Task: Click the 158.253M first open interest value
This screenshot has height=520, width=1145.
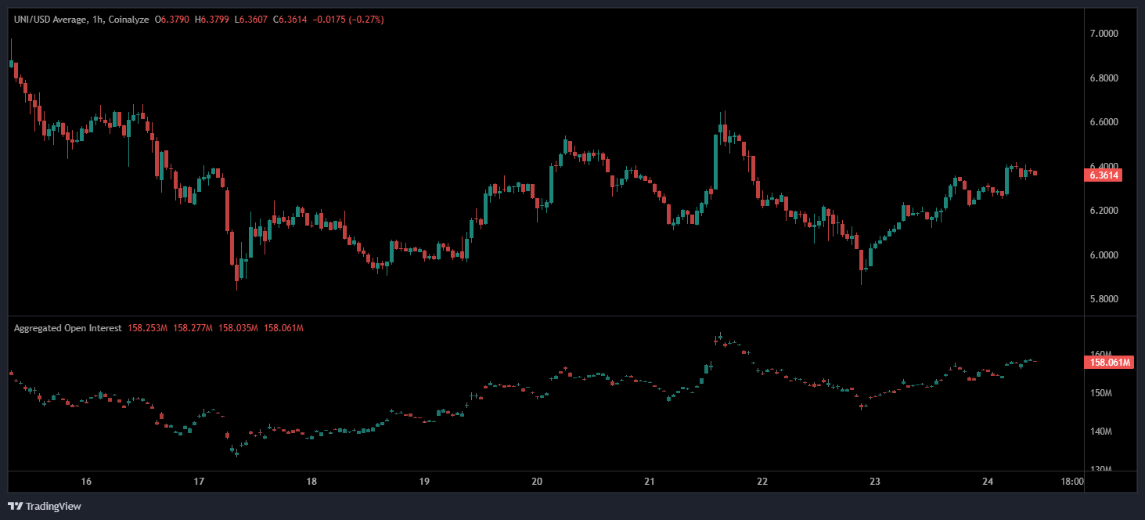Action: (146, 328)
